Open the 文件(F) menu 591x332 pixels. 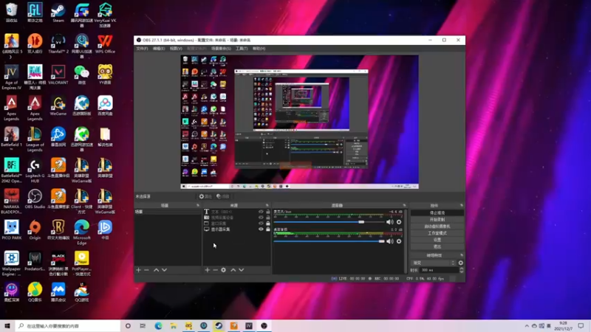142,49
